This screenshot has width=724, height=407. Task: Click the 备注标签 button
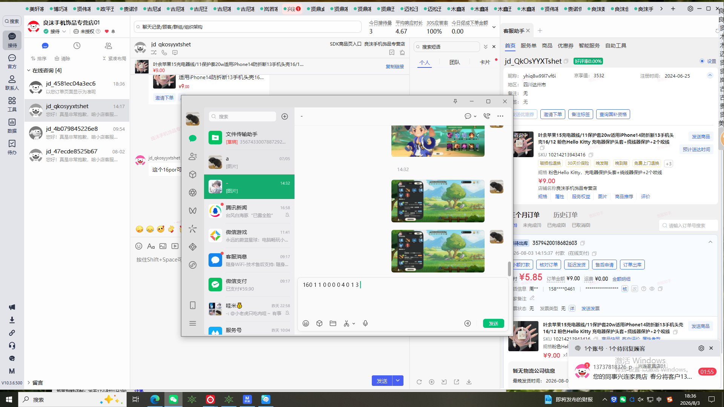pos(581,114)
